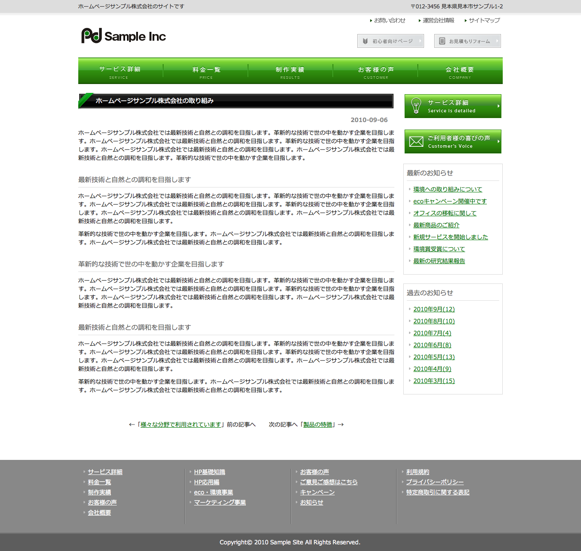Open the サイトマップ link
The width and height of the screenshot is (581, 551).
coord(484,20)
